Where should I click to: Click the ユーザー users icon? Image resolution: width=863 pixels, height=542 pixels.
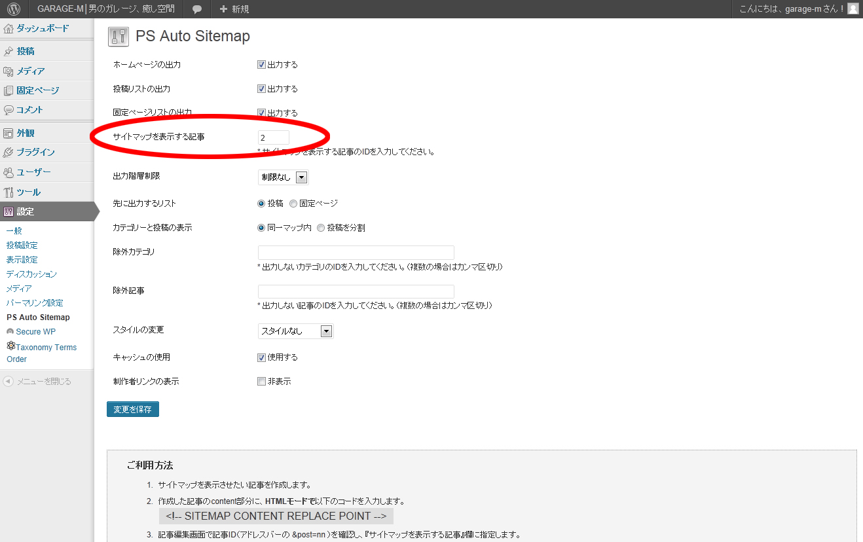tap(8, 172)
